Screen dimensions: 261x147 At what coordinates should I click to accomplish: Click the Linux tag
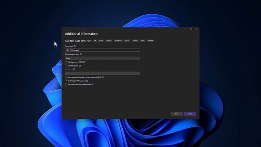(x=101, y=41)
